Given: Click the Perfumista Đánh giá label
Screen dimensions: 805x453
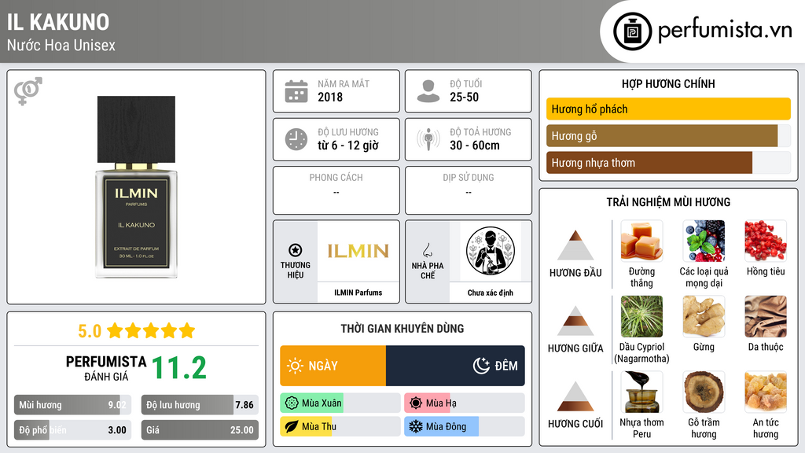Looking at the screenshot, I should tap(106, 368).
